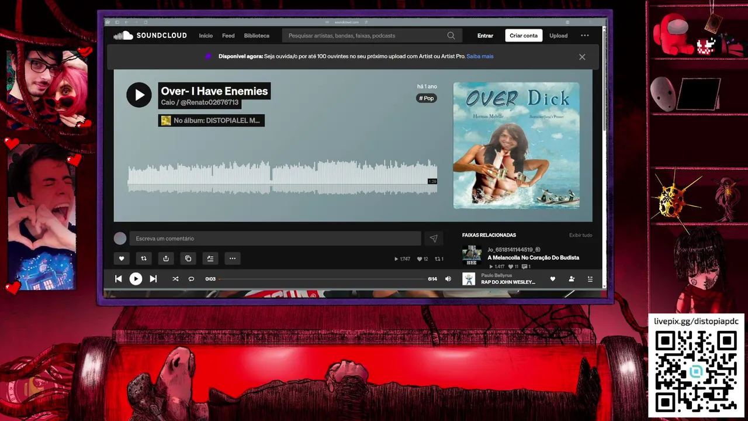Like the now-playing track in the player bar
The height and width of the screenshot is (421, 748).
pos(553,279)
